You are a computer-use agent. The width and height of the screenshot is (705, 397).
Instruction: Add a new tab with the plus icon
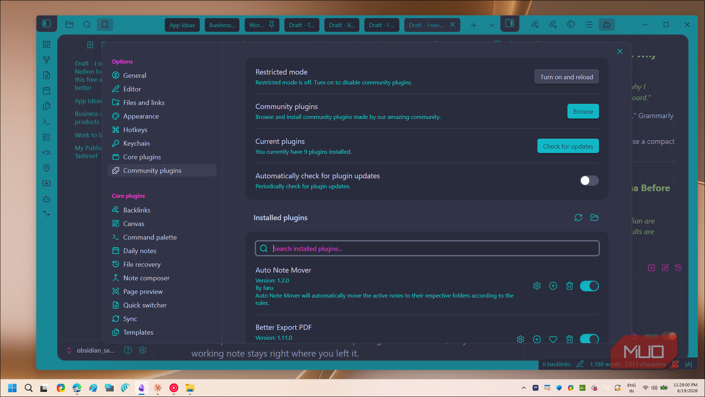pos(474,25)
